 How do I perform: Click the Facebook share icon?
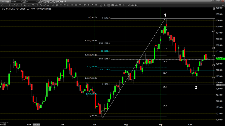(65, 2)
